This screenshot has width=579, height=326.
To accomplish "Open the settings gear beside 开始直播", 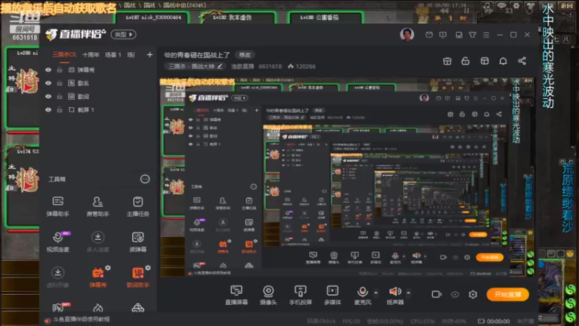I will [473, 295].
